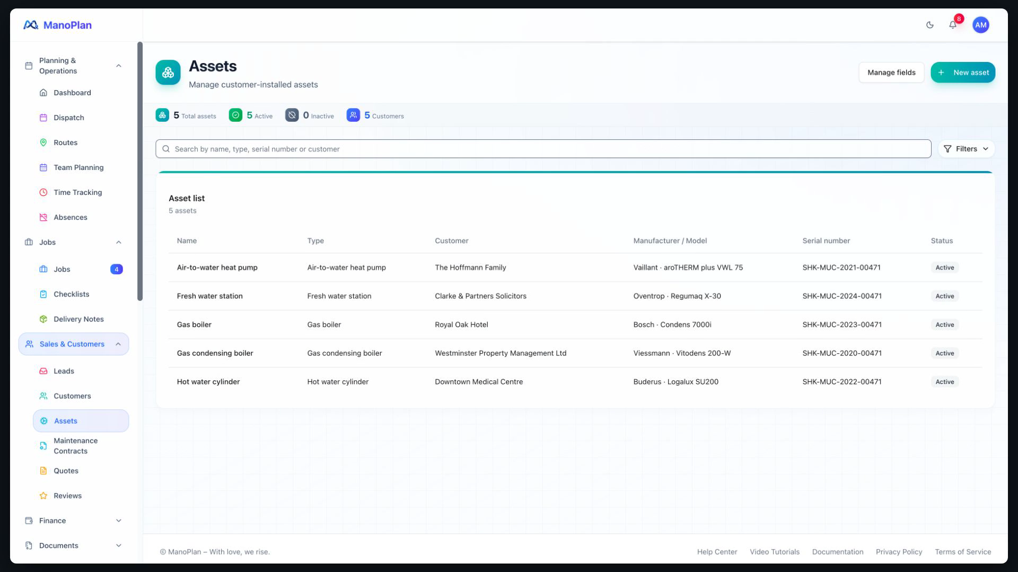Click the Royal Oak Hotel customer cell
The image size is (1018, 572).
coord(461,325)
